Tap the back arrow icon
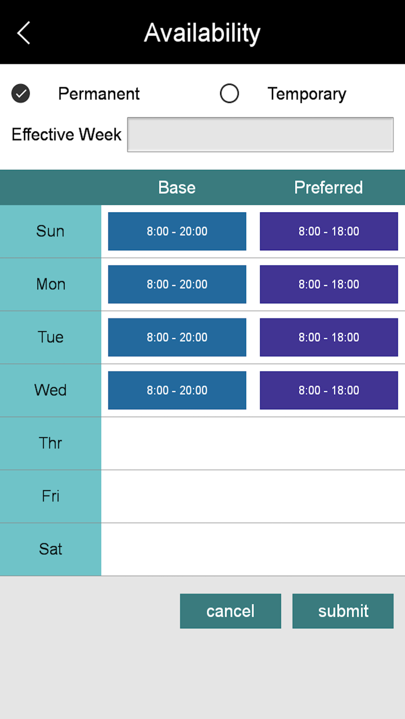 pos(24,33)
